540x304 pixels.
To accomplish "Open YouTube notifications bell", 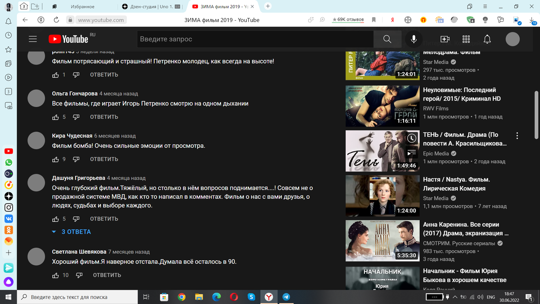I will (487, 39).
